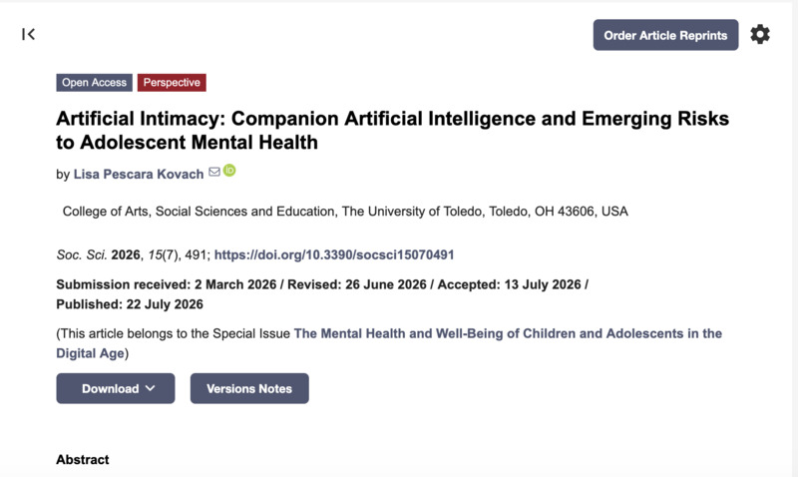Viewport: 798px width, 477px height.
Task: Select the red Perspective article-type label
Action: (172, 83)
